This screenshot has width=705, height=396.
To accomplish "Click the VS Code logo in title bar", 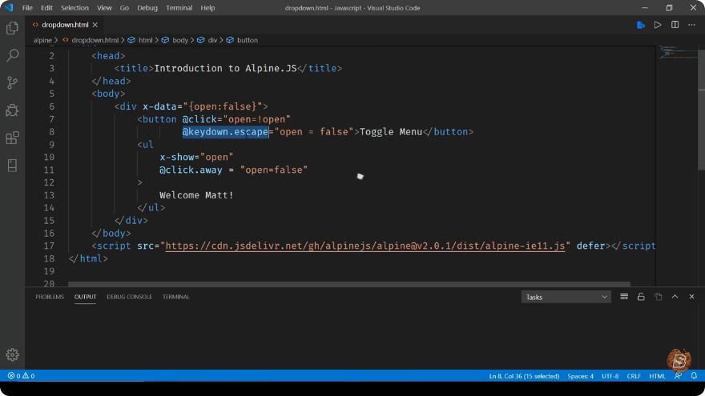I will 9,8.
